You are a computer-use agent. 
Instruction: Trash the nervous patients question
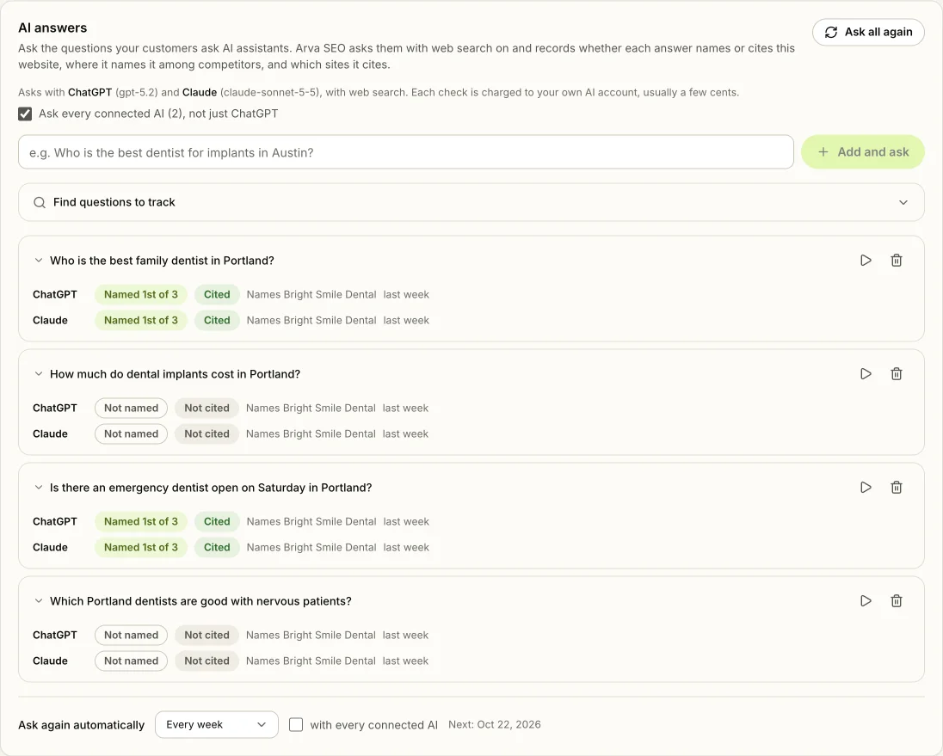tap(896, 601)
